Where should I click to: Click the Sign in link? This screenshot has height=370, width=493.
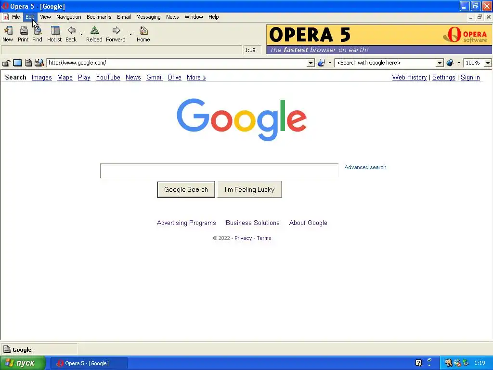(470, 78)
